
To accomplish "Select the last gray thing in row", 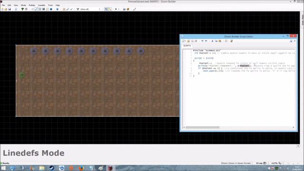I will coord(141,51).
